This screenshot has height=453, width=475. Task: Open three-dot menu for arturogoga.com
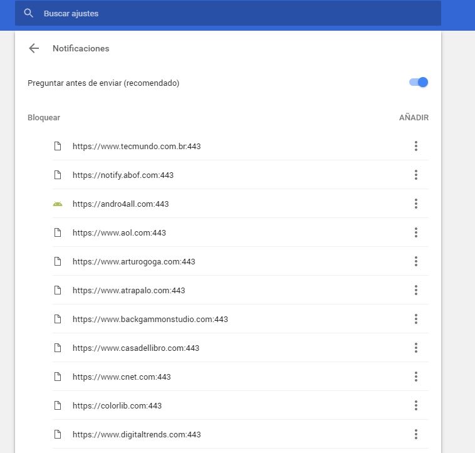(415, 261)
